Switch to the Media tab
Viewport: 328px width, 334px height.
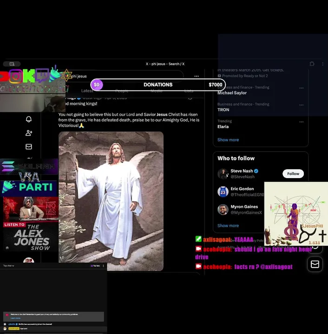click(x=156, y=91)
